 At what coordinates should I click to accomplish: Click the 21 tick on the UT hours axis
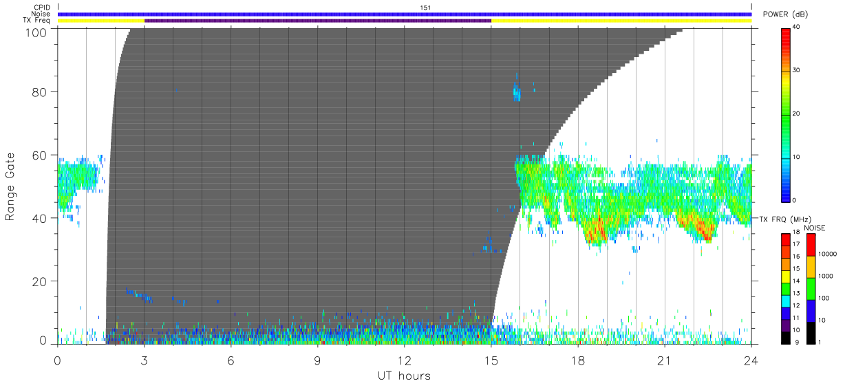coord(665,360)
